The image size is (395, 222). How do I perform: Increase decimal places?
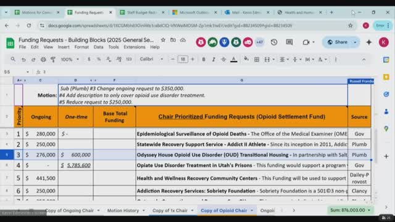(118, 59)
